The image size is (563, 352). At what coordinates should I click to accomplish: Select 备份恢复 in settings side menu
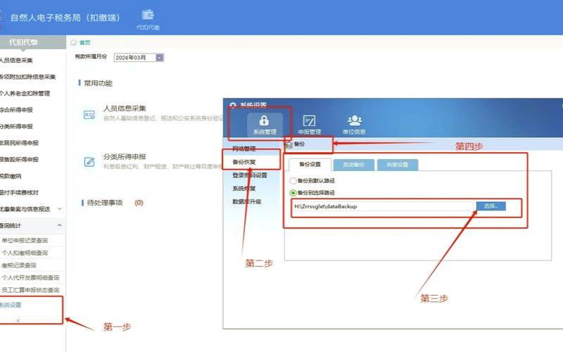(x=243, y=162)
